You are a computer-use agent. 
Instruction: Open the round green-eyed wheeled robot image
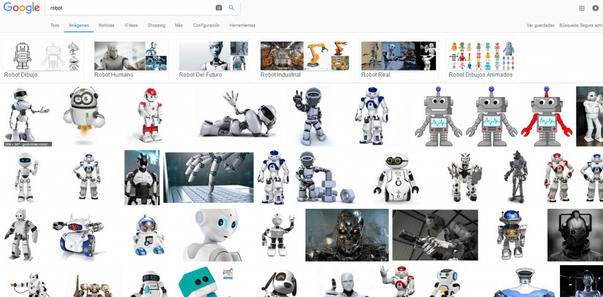coord(396,178)
